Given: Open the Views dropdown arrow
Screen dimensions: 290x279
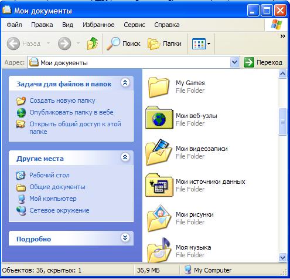Looking at the screenshot, I should tap(209, 43).
